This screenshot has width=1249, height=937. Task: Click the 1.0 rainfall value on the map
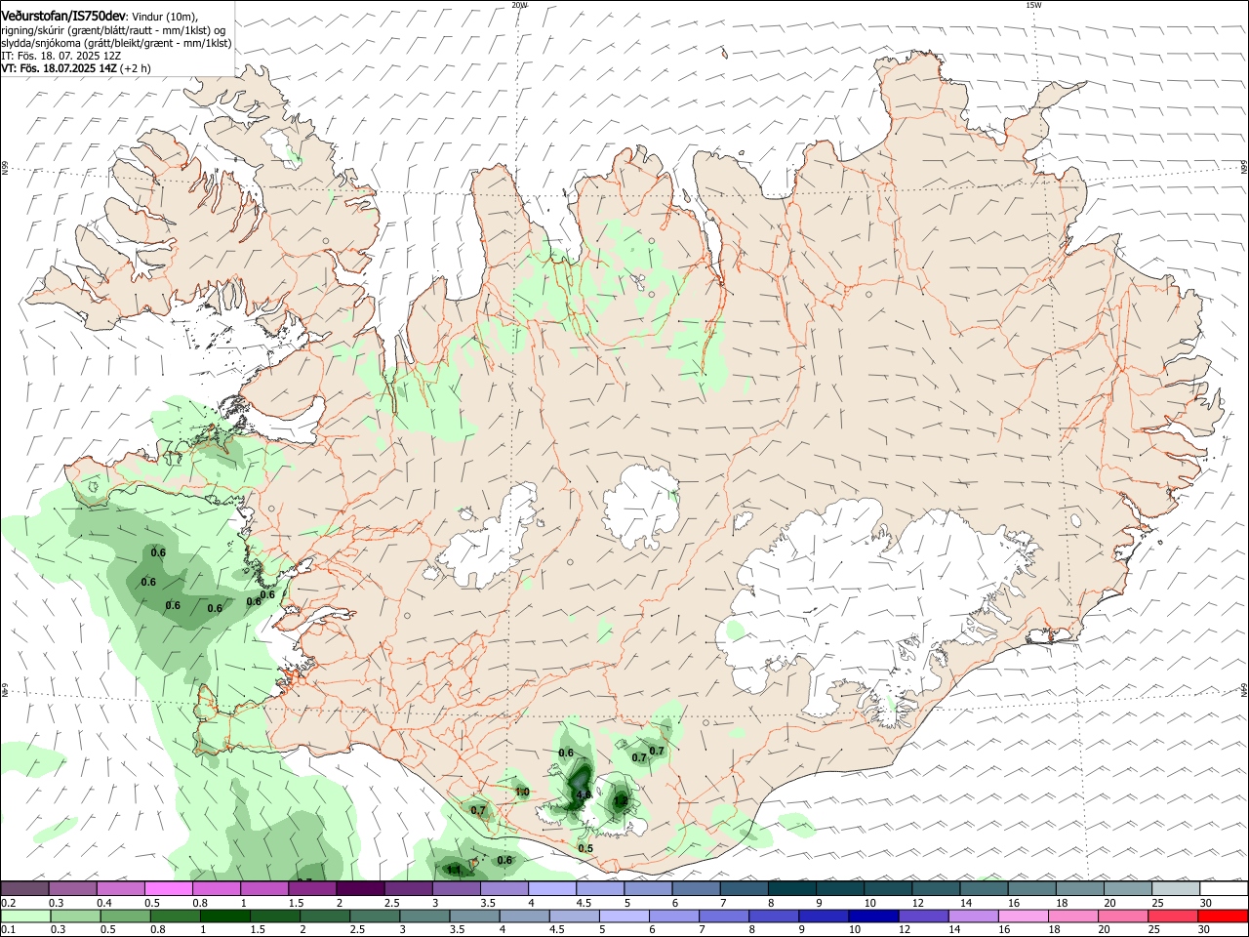[x=522, y=792]
